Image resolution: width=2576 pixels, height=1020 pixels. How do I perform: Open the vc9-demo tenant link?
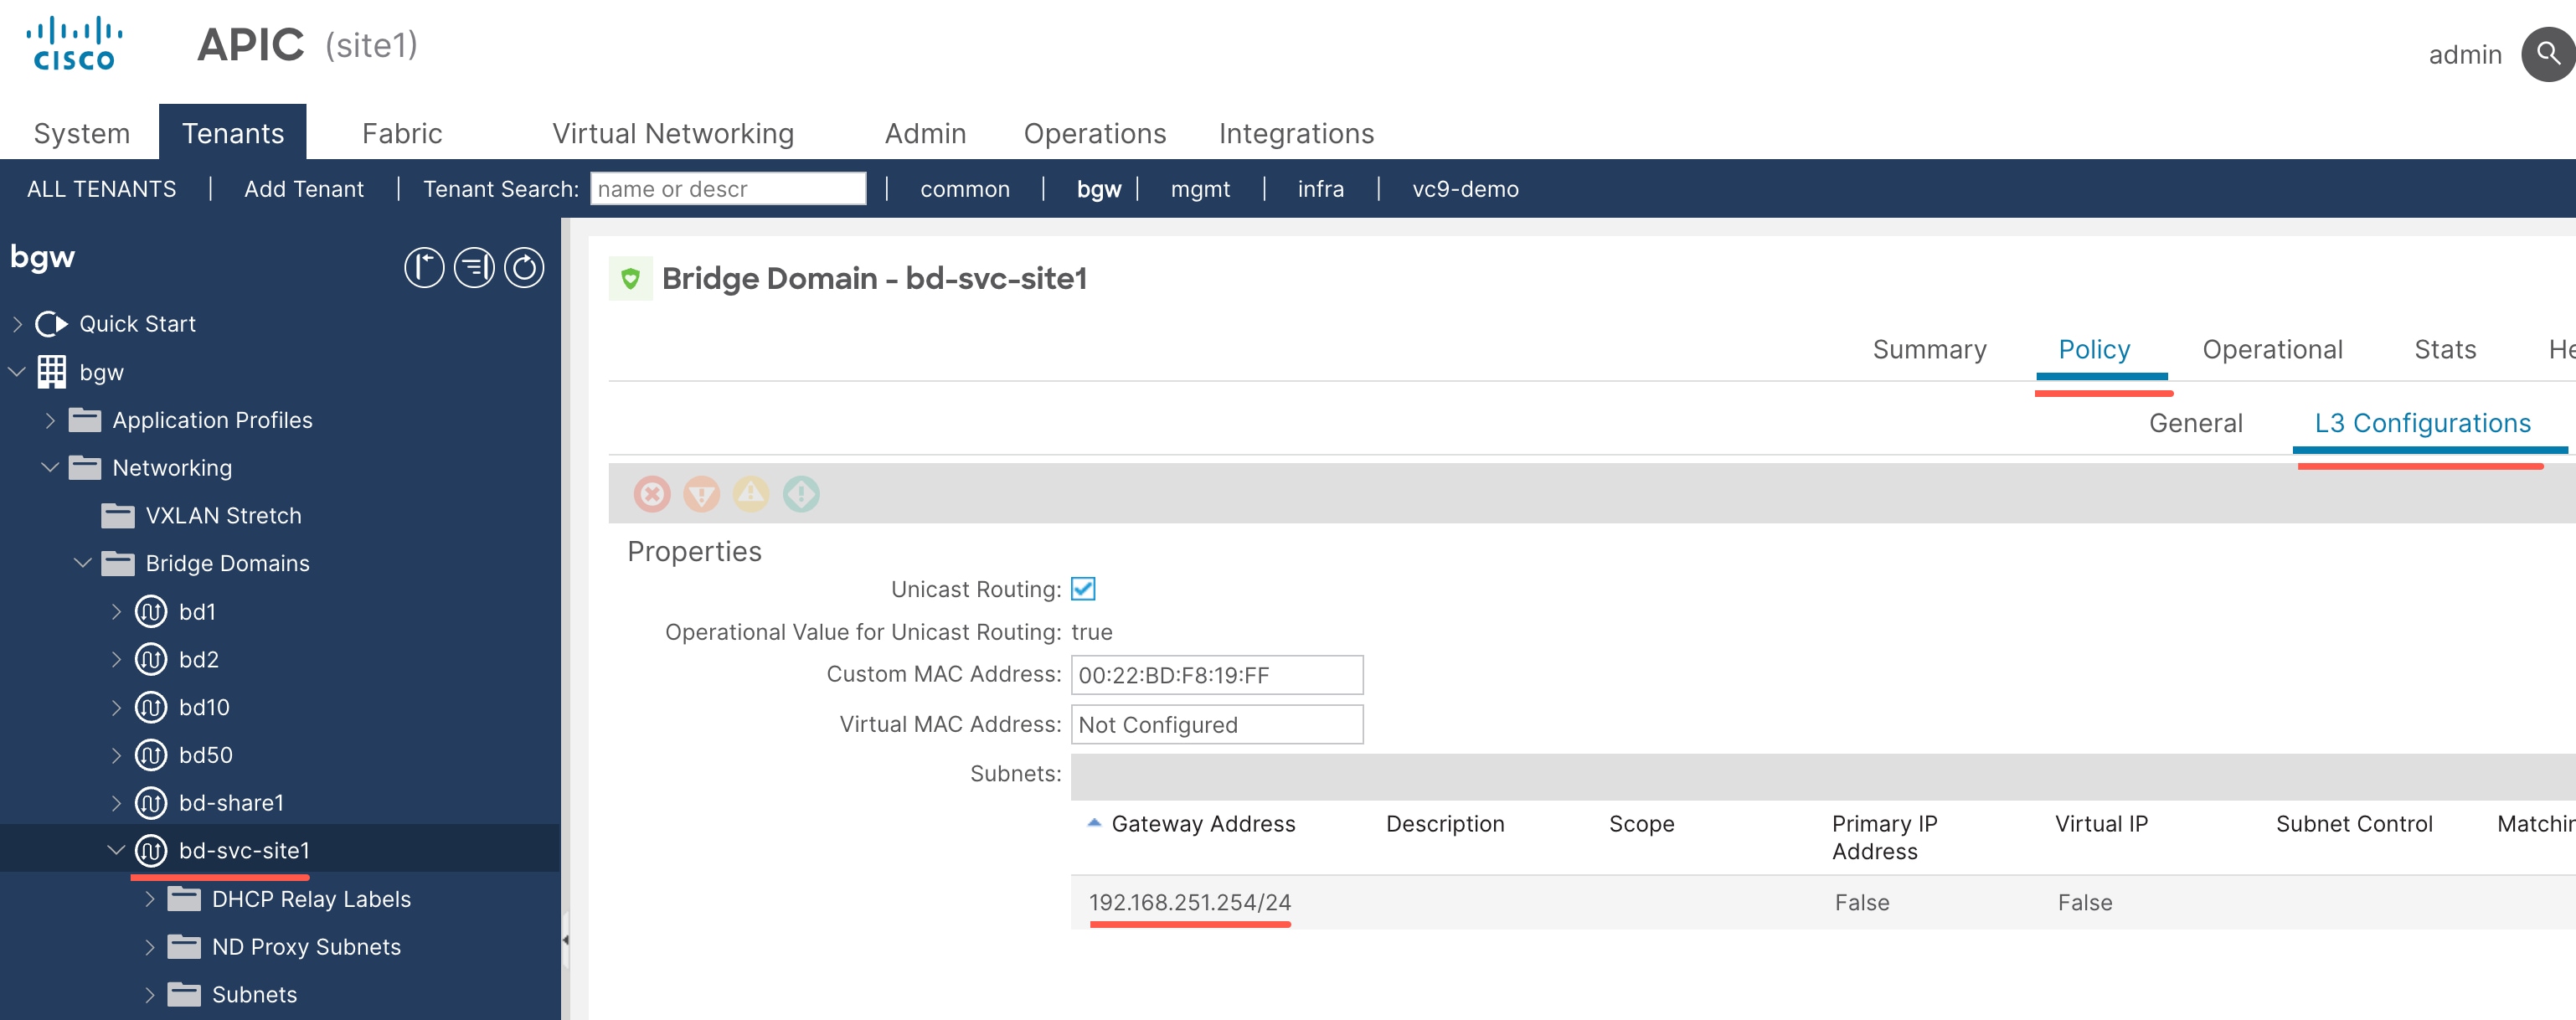click(x=1465, y=189)
